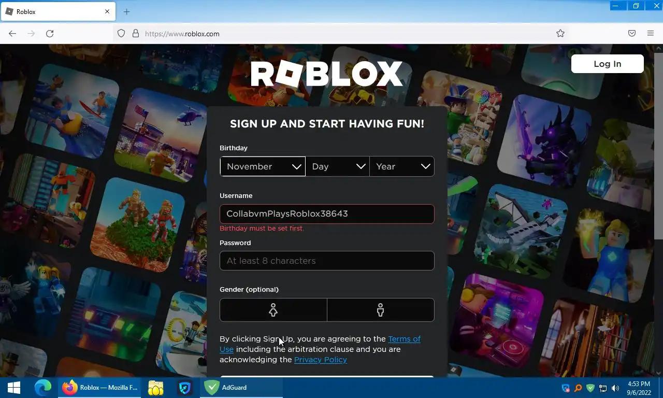Select the male gender option
Screen dimensions: 663x398
381,310
